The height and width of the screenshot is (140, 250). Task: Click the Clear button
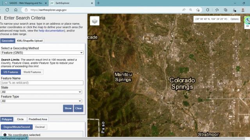79,108
